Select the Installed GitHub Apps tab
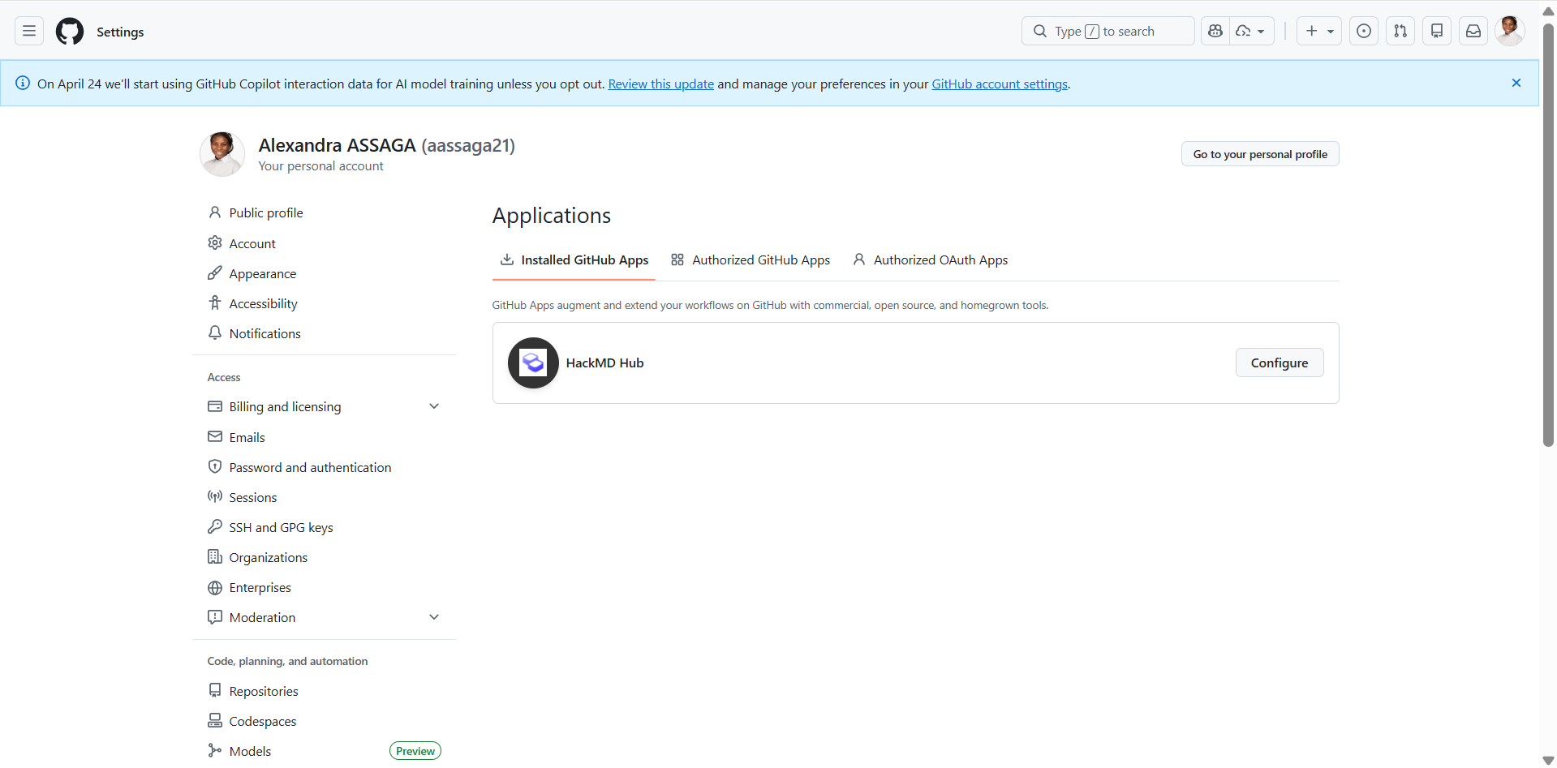Viewport: 1557px width, 768px height. coord(574,260)
